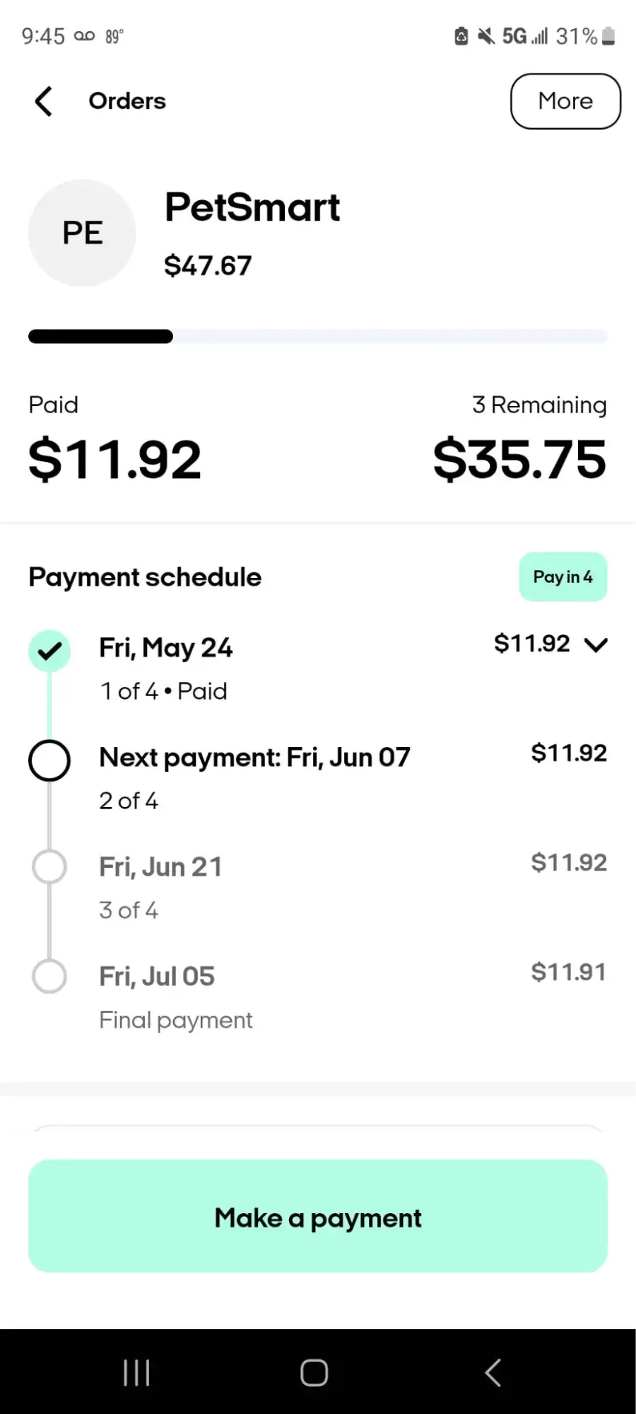The width and height of the screenshot is (636, 1414).
Task: Tap the battery icon in status bar
Action: 608,36
